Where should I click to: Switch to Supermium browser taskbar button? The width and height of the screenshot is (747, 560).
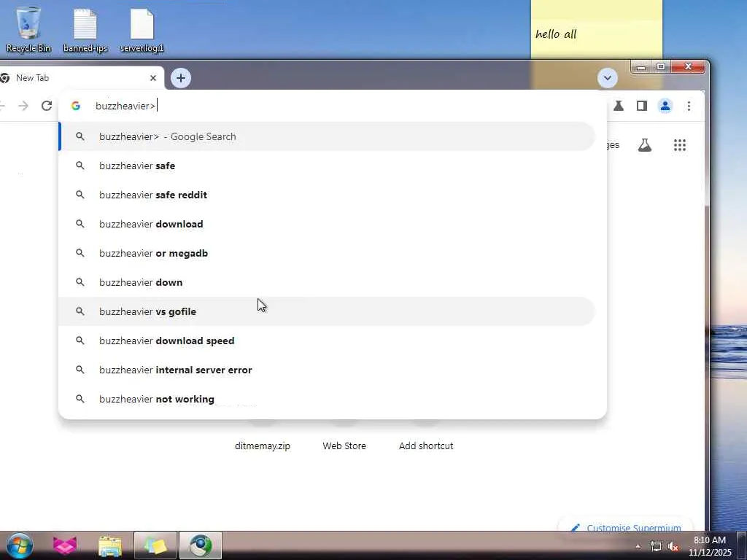(x=201, y=545)
